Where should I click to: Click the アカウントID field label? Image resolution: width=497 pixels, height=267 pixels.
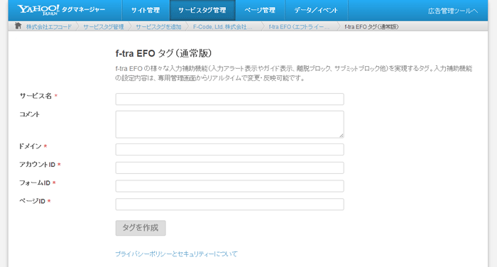[x=38, y=165]
